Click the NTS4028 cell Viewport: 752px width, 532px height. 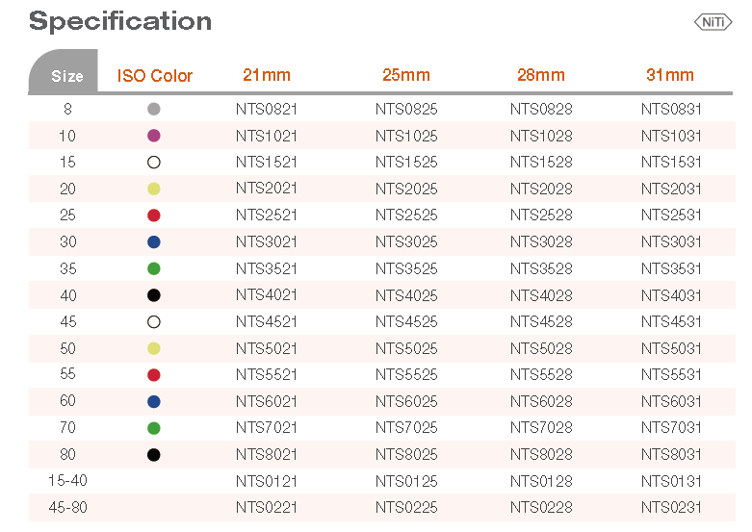(x=541, y=295)
